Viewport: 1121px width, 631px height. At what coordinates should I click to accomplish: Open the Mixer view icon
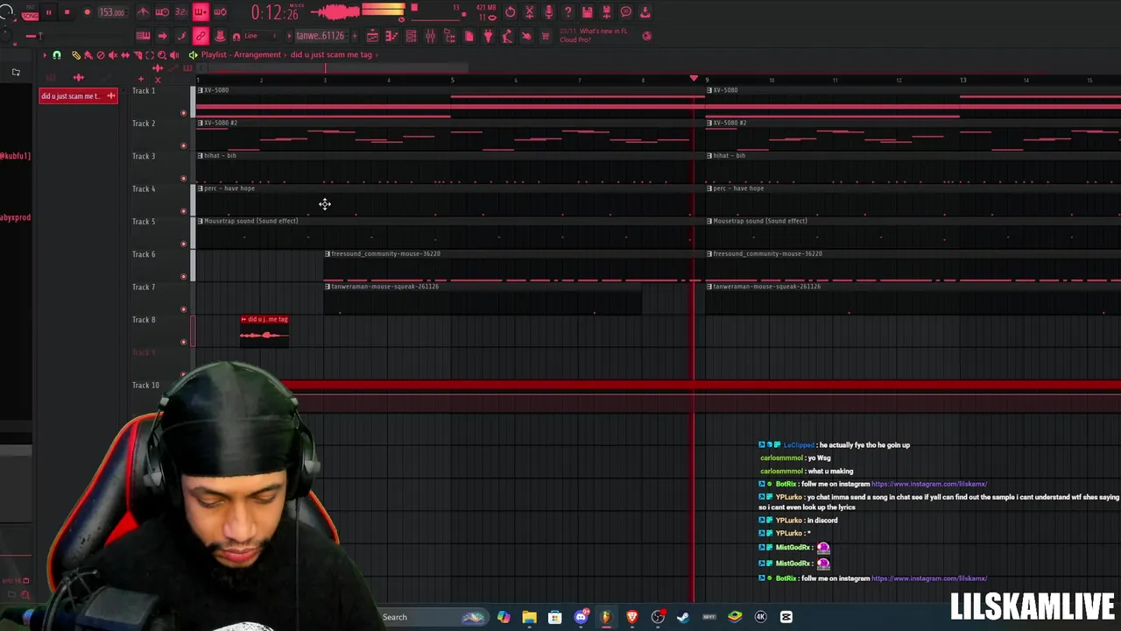click(x=430, y=36)
